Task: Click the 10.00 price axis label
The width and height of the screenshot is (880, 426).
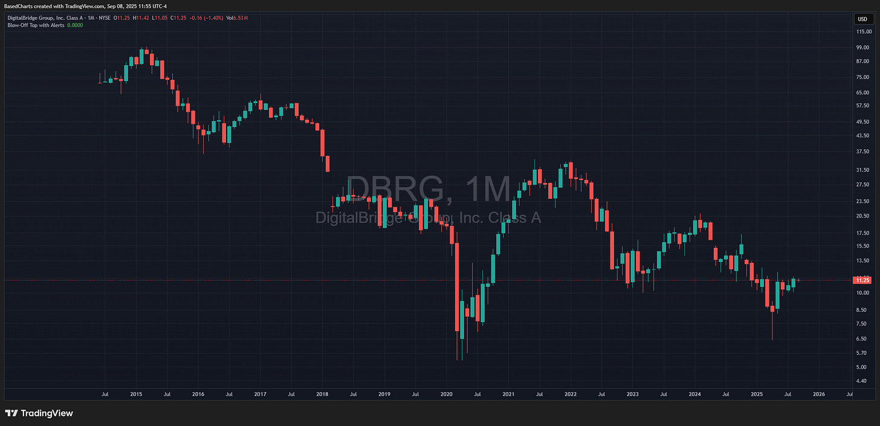Action: coord(863,293)
